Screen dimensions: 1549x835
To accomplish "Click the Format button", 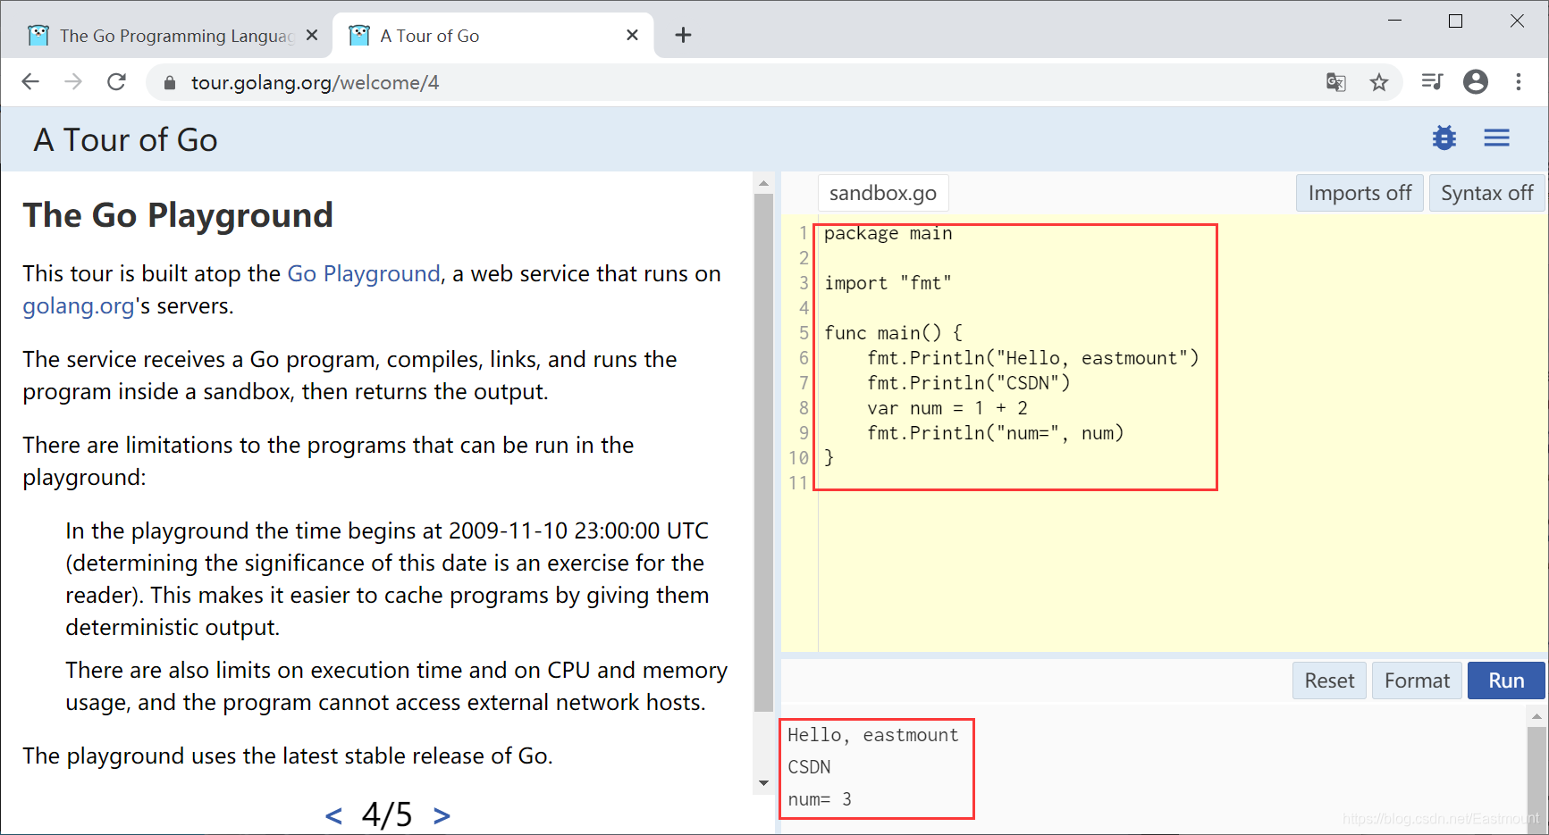I will coord(1417,681).
